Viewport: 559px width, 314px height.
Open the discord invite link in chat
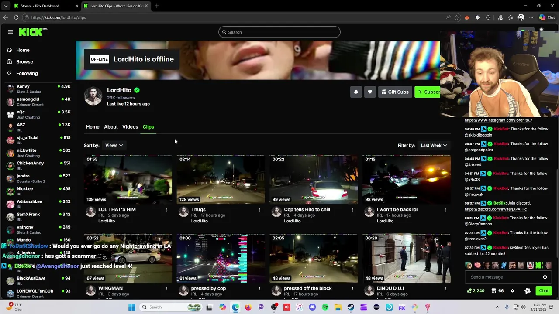[496, 209]
